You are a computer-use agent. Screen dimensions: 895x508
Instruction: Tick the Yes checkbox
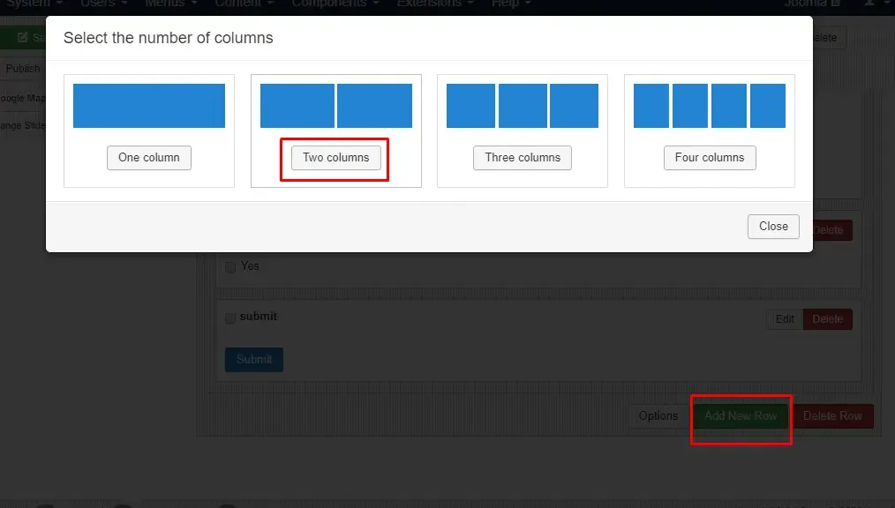tap(230, 267)
